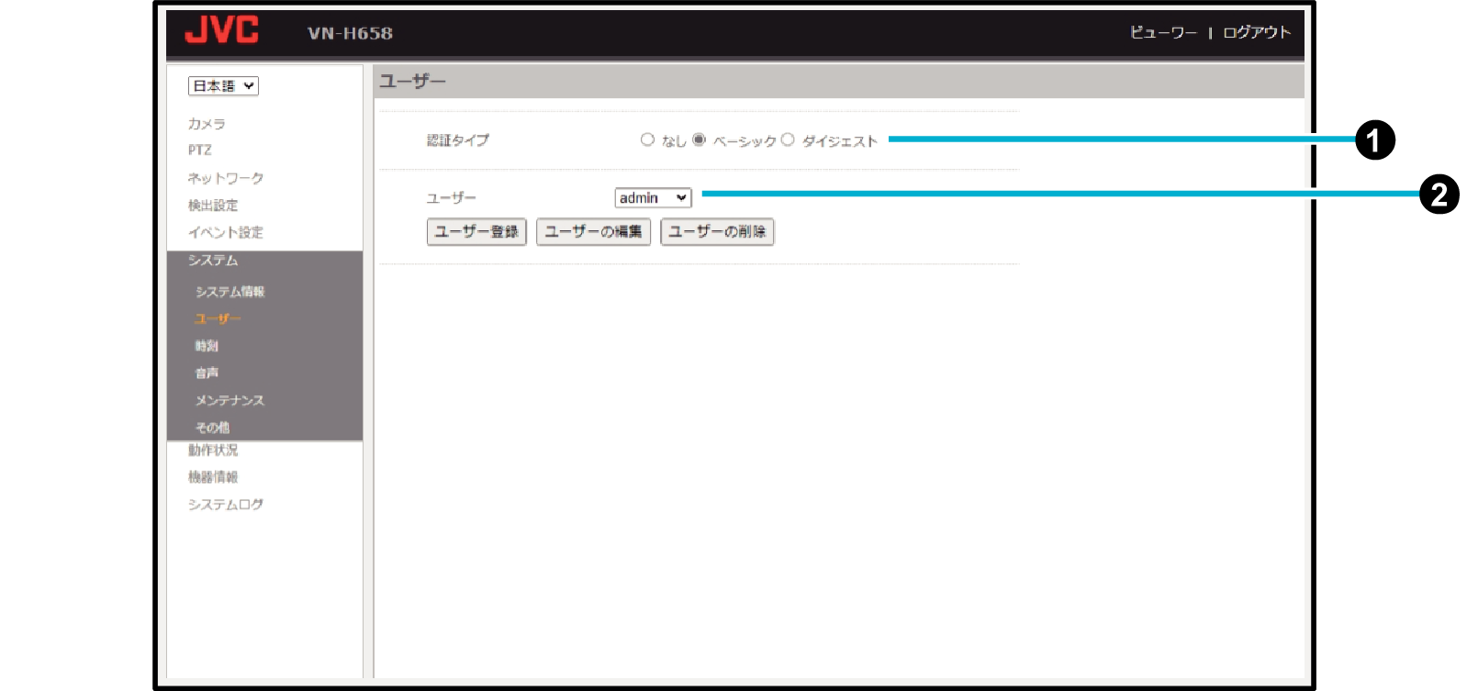Open 機器情報 in sidebar
This screenshot has height=691, width=1467.
213,477
